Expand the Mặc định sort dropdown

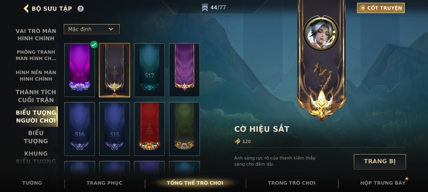tap(92, 29)
